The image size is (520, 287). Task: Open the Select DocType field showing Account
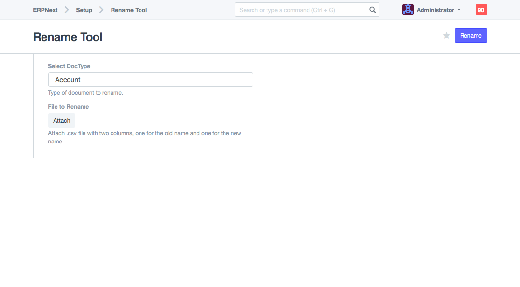click(150, 80)
